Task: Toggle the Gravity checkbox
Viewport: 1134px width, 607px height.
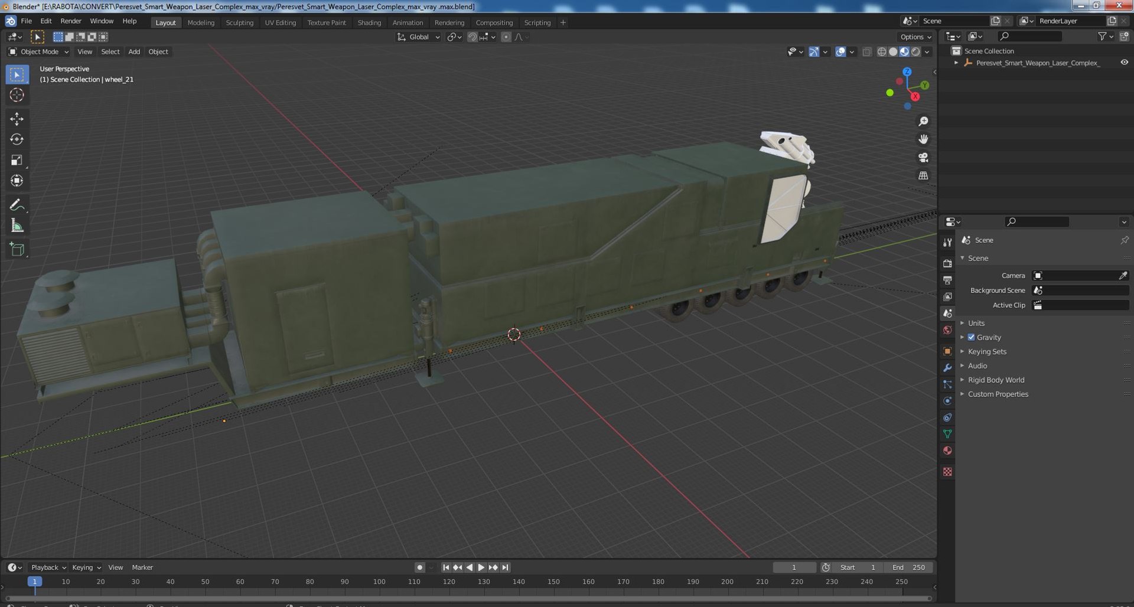Action: click(x=971, y=337)
